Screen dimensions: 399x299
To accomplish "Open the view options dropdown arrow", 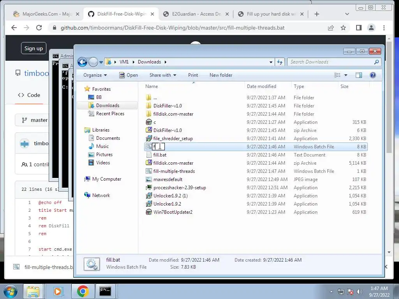I will [x=346, y=75].
